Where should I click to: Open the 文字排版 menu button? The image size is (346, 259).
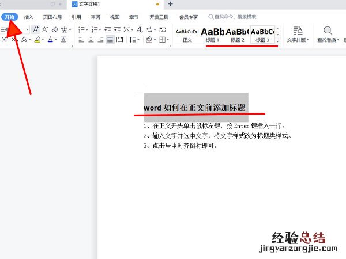298,35
